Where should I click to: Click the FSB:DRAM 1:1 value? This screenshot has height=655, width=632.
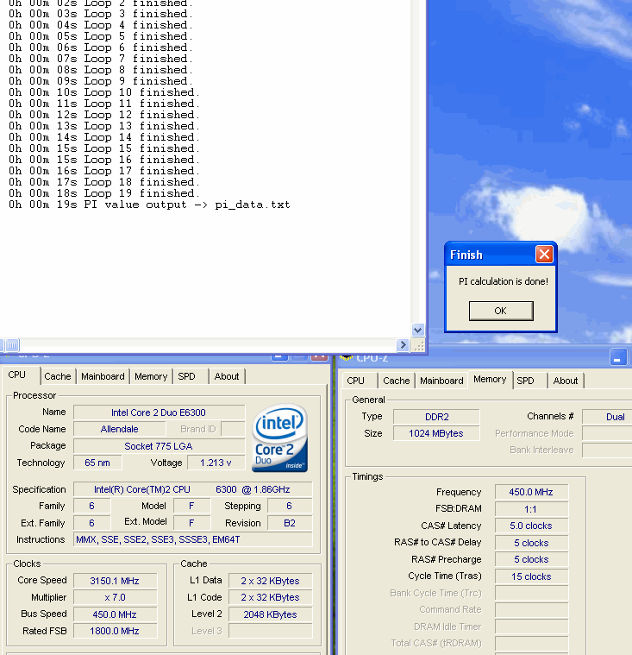coord(531,509)
